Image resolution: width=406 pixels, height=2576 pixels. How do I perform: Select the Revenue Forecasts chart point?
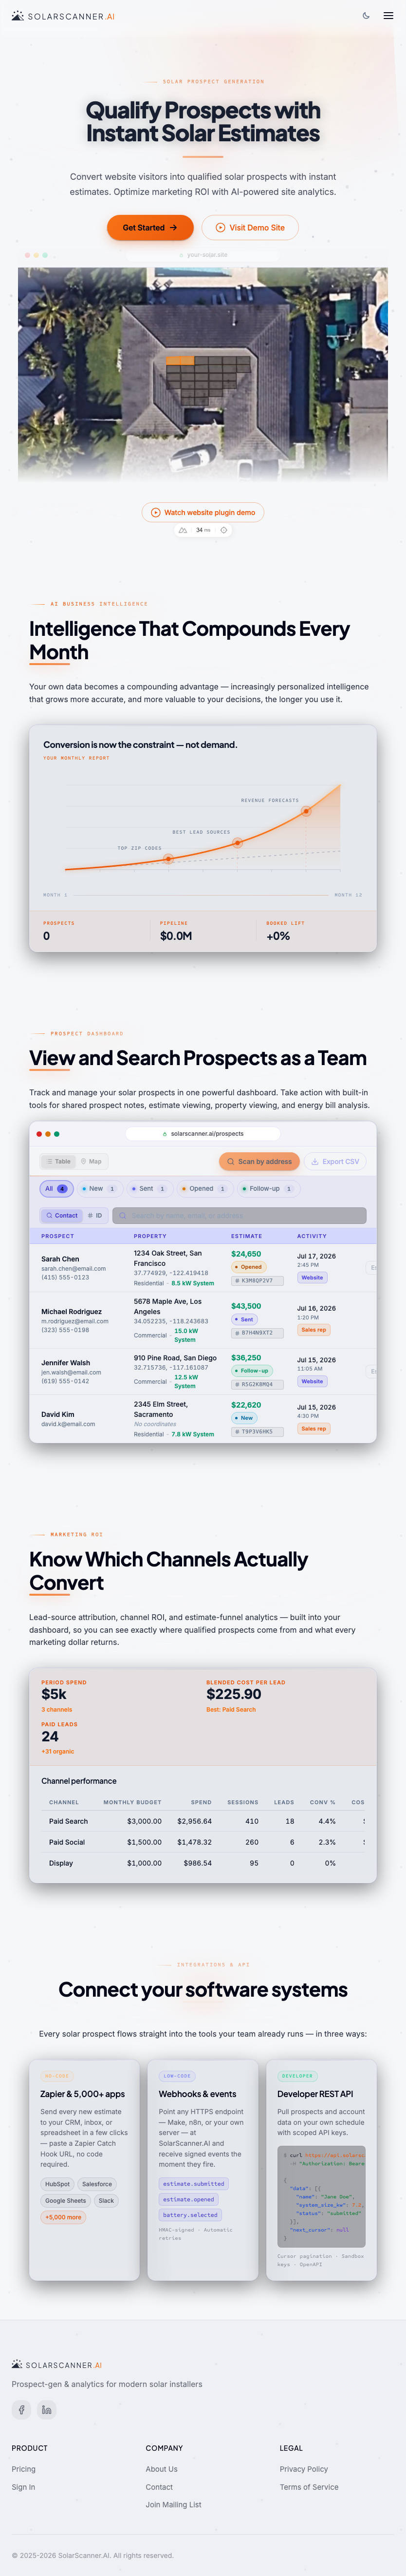(306, 811)
